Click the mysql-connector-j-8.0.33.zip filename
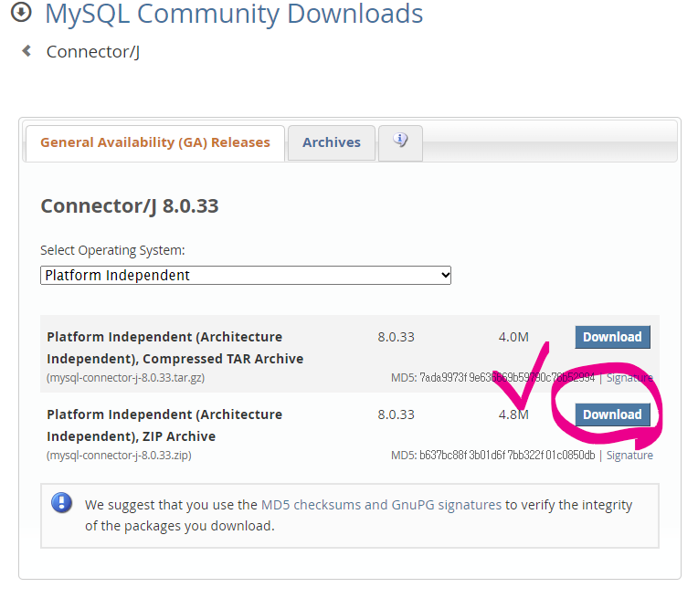Image resolution: width=698 pixels, height=598 pixels. click(x=119, y=456)
